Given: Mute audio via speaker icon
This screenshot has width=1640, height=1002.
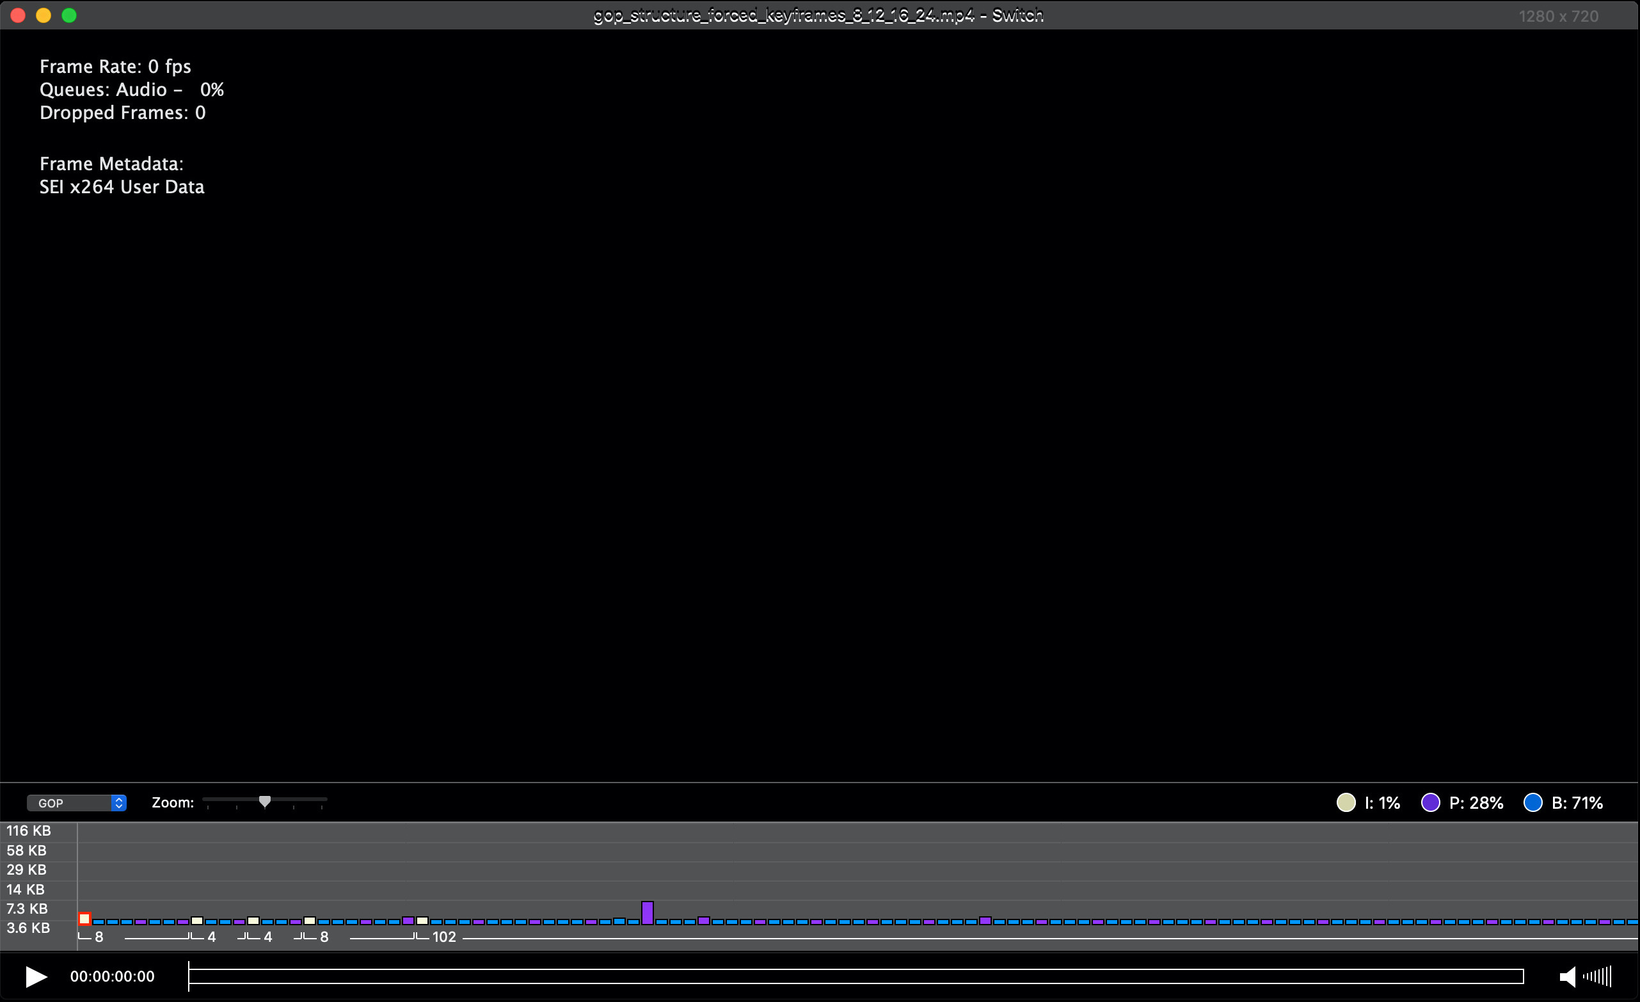Looking at the screenshot, I should click(x=1568, y=976).
